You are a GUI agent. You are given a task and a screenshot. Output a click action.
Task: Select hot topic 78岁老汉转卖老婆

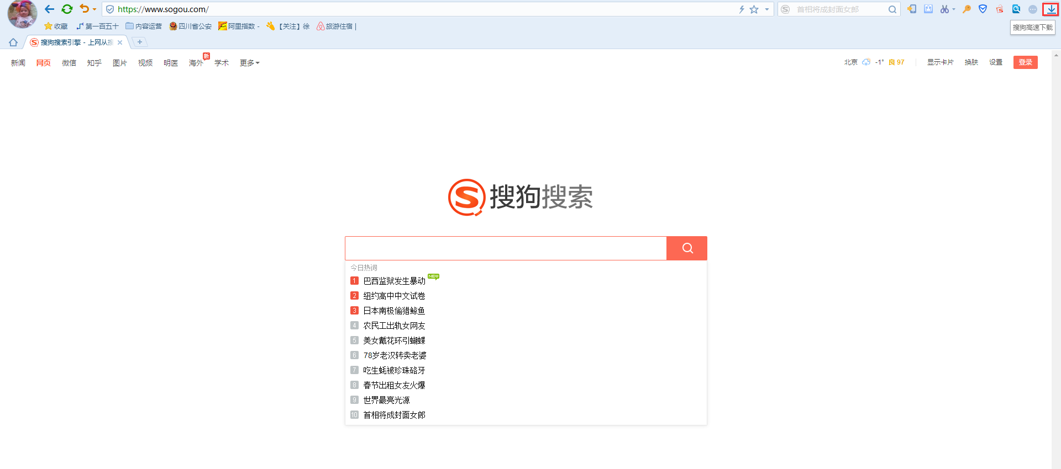point(395,355)
